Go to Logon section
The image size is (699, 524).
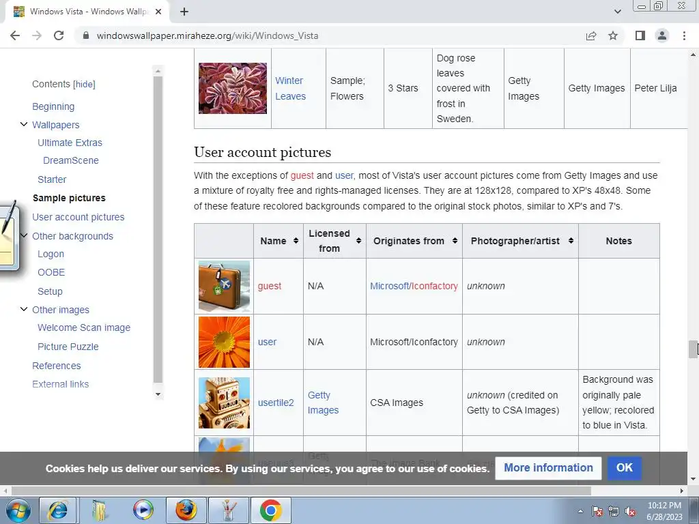pos(51,254)
